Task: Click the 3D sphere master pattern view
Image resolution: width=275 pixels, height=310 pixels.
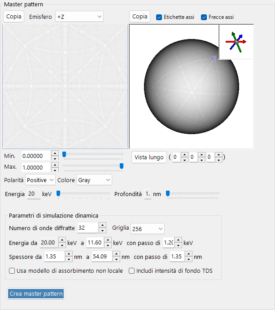Action: (x=192, y=87)
